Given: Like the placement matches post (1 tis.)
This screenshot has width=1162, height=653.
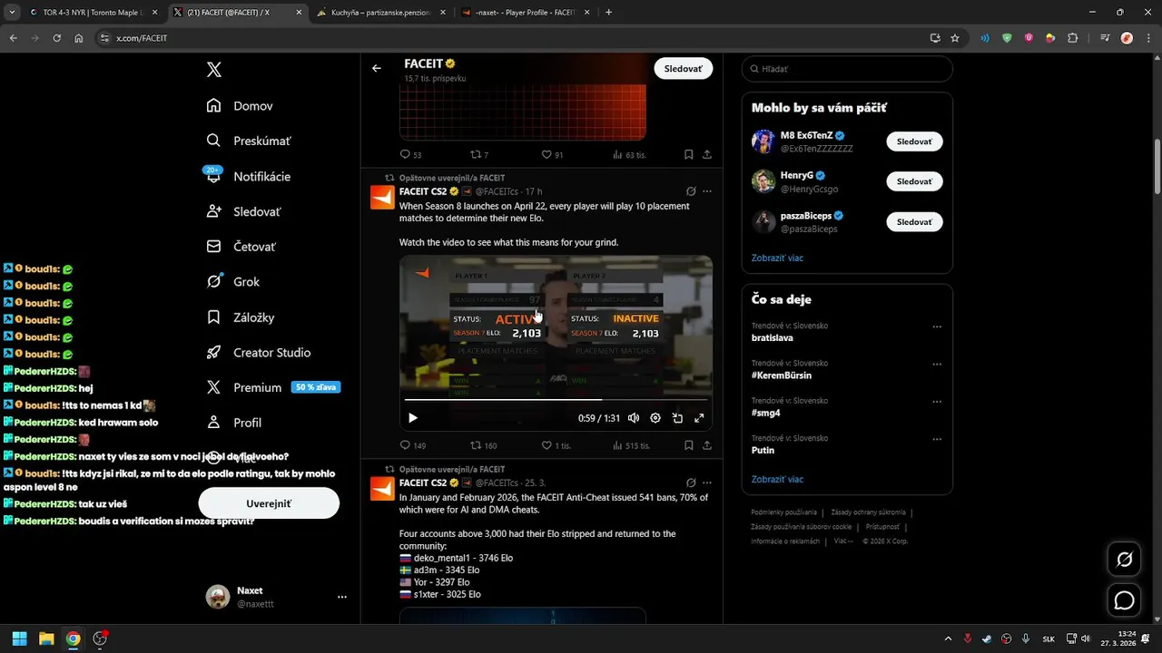Looking at the screenshot, I should (x=556, y=445).
